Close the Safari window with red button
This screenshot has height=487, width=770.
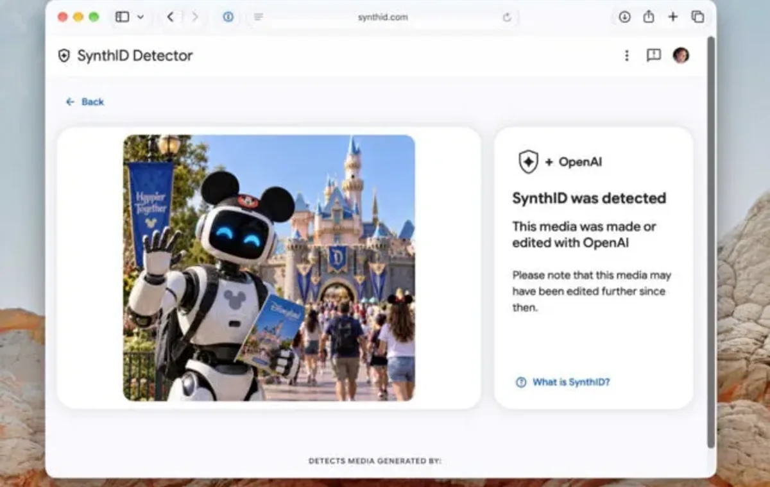tap(62, 17)
